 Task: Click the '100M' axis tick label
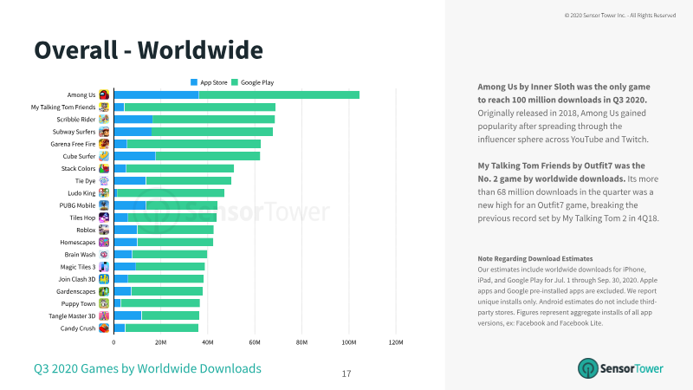[349, 342]
